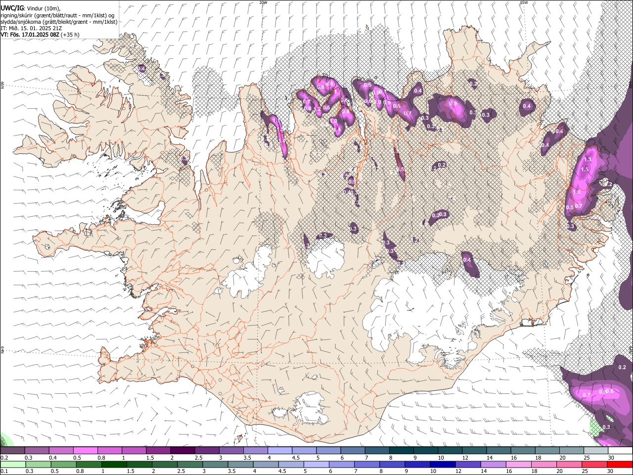633x475 pixels.
Task: Select the purple 12 swatch in lower legend row
Action: click(468, 464)
